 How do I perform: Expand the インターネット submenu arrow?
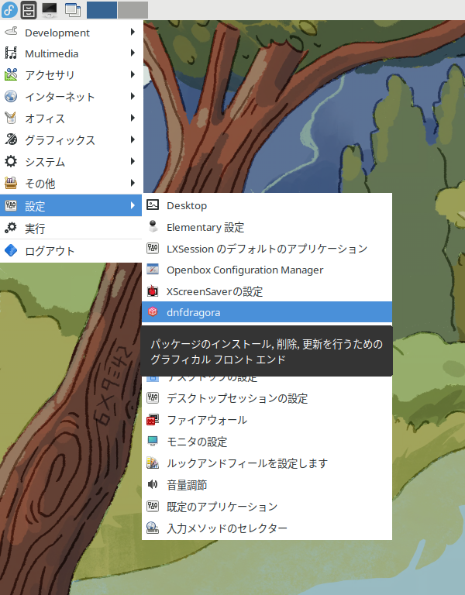pyautogui.click(x=133, y=96)
